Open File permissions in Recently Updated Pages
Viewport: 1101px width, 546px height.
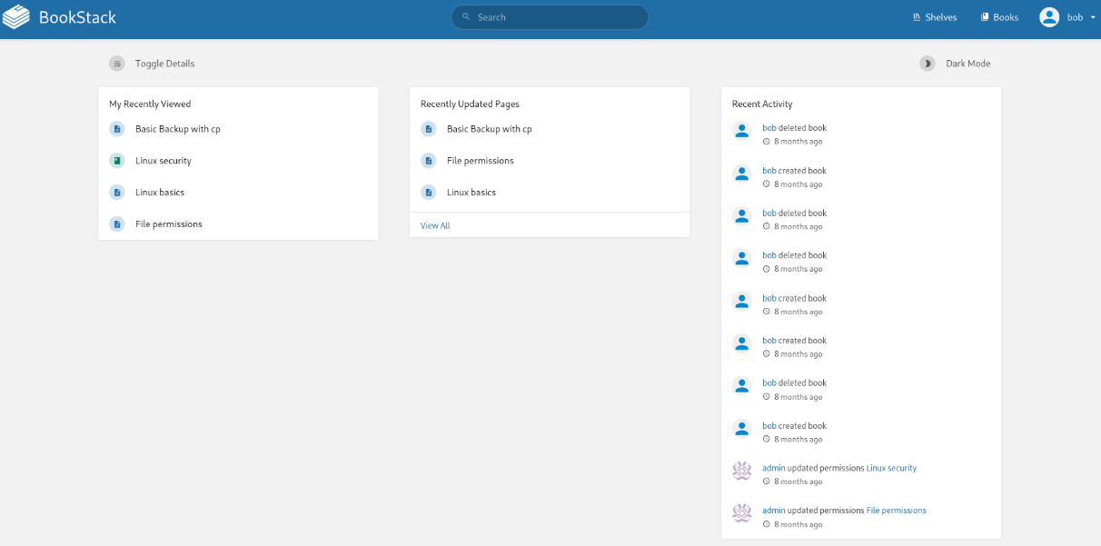click(480, 161)
